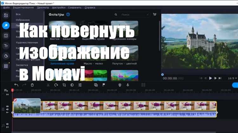Click the audio track music note icon

click(3, 126)
